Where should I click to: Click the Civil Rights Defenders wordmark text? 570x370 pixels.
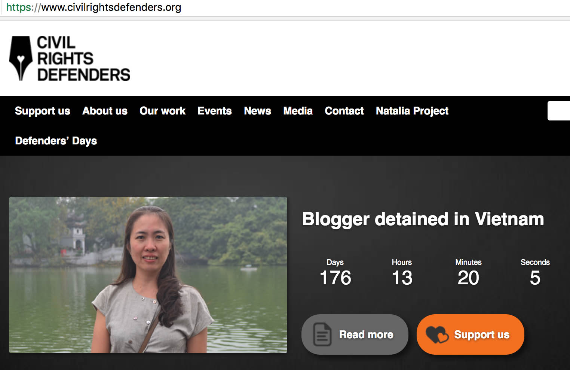point(84,58)
